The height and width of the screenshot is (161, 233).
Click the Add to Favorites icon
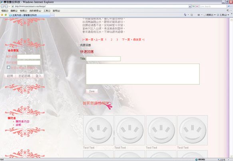pos(6,15)
